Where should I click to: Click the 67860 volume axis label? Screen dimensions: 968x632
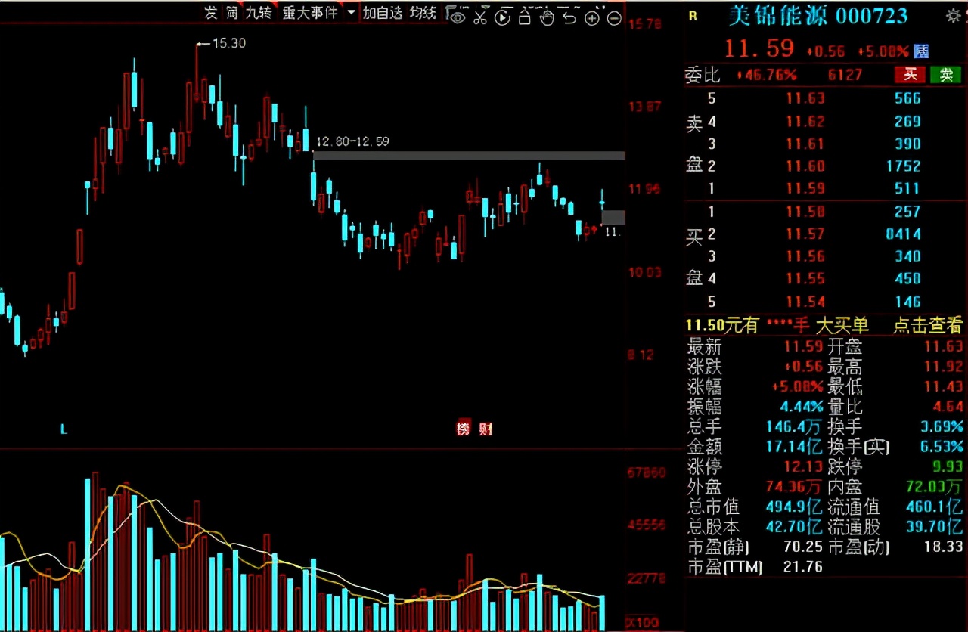click(647, 473)
